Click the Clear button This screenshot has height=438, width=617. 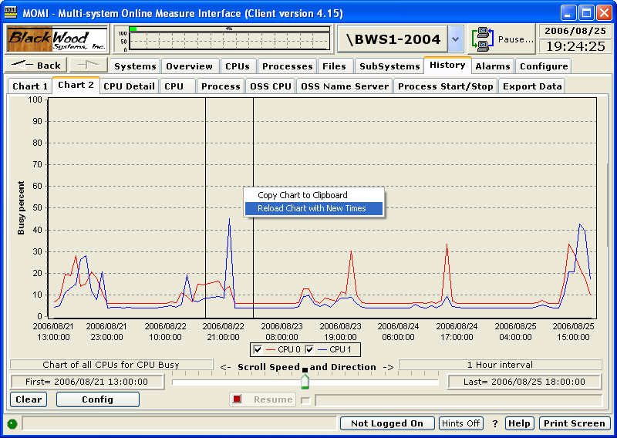point(29,399)
